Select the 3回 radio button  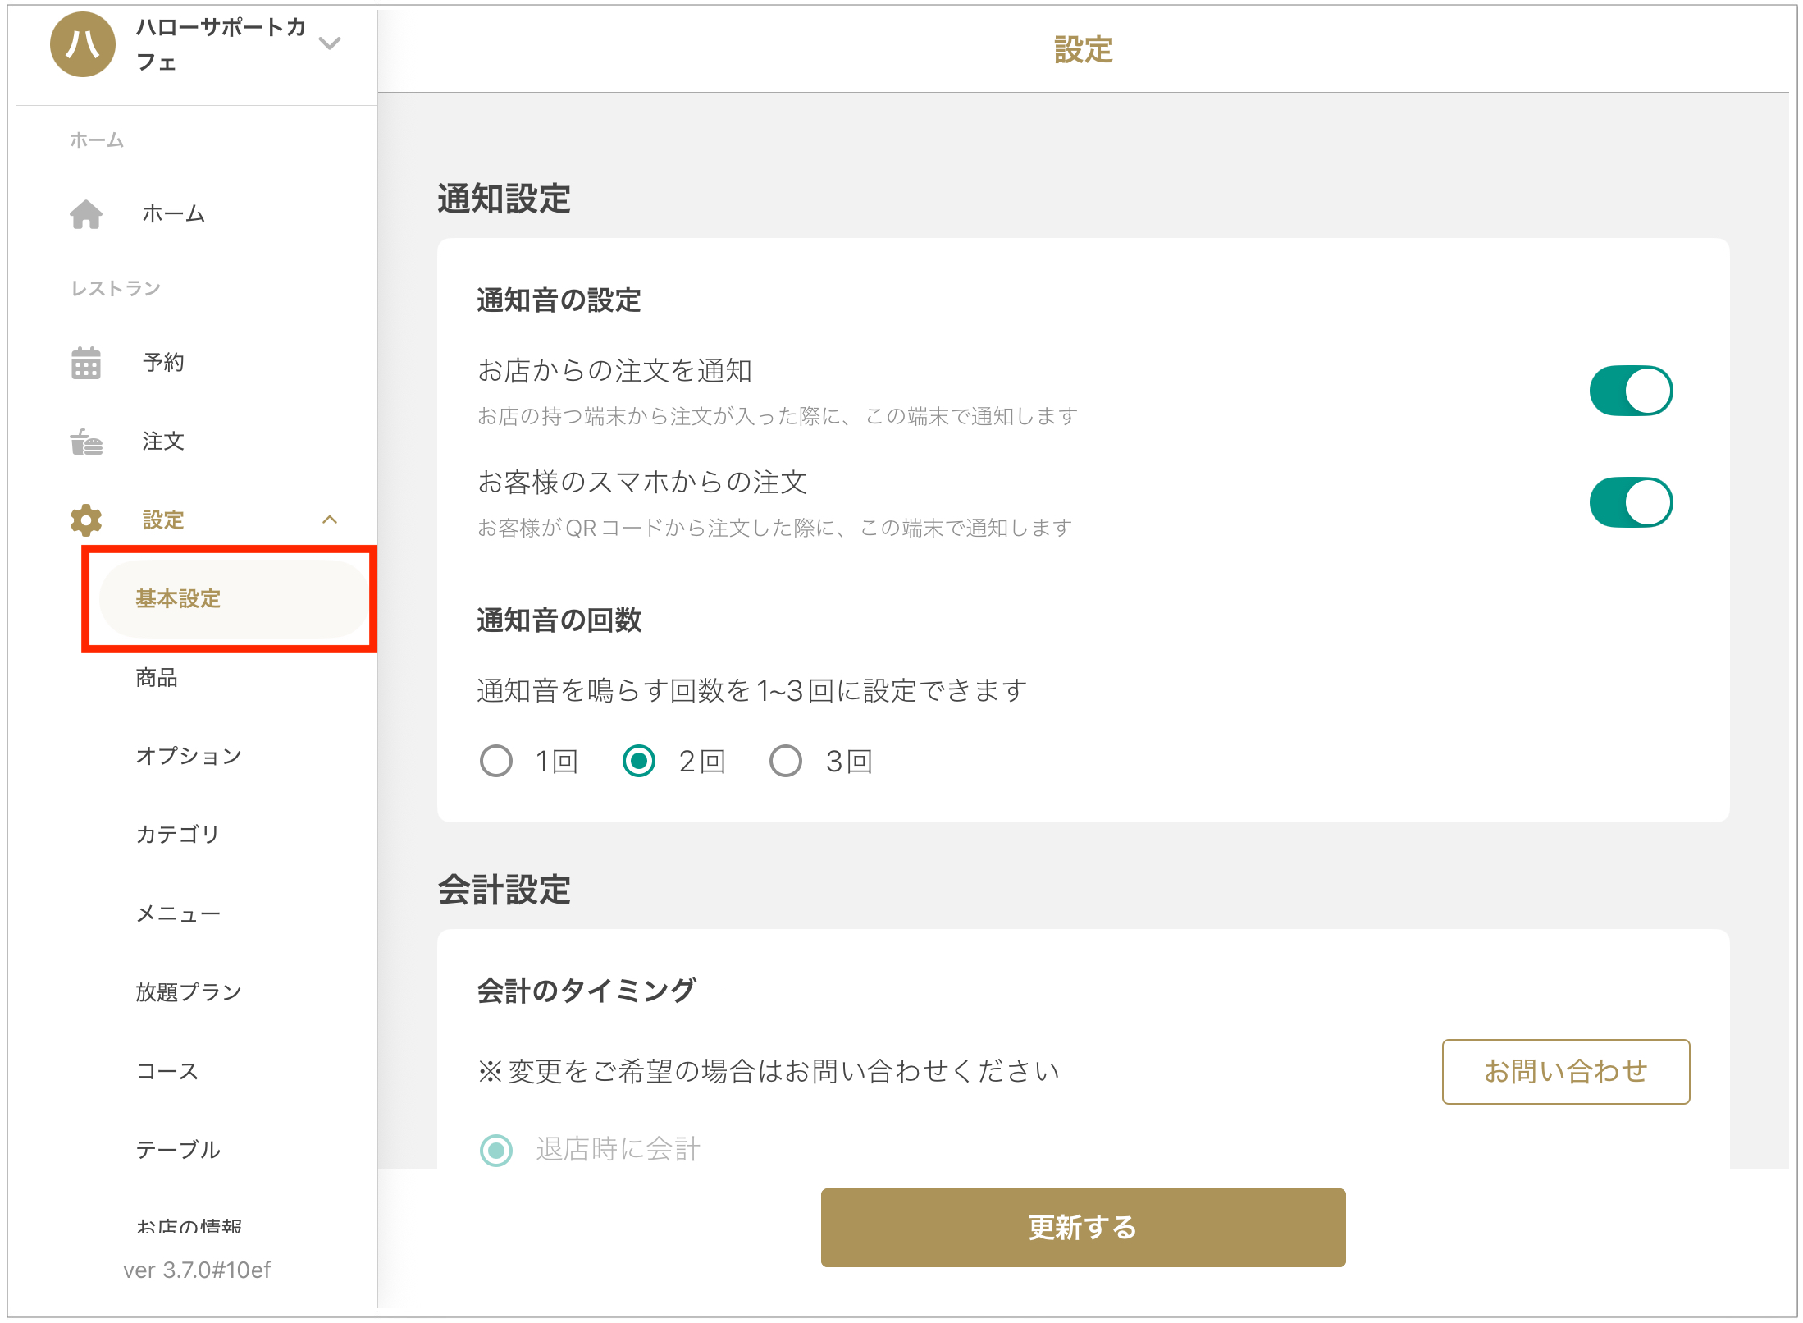pyautogui.click(x=785, y=761)
